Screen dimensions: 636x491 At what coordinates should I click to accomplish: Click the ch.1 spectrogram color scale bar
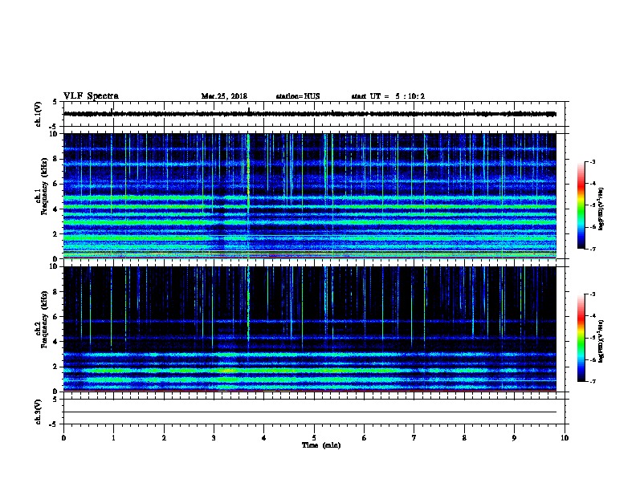(x=581, y=205)
